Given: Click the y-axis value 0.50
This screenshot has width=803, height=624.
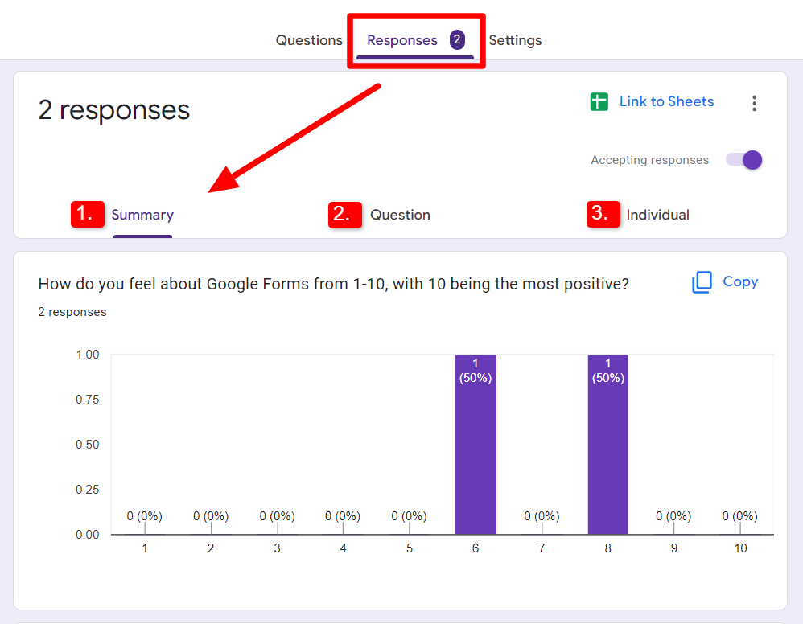Looking at the screenshot, I should click(87, 445).
